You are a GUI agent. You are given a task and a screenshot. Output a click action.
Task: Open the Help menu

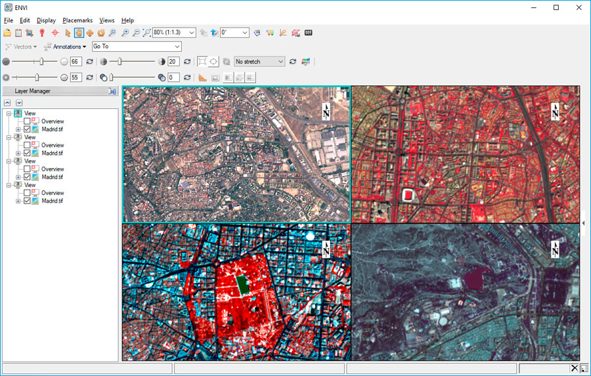pos(127,20)
